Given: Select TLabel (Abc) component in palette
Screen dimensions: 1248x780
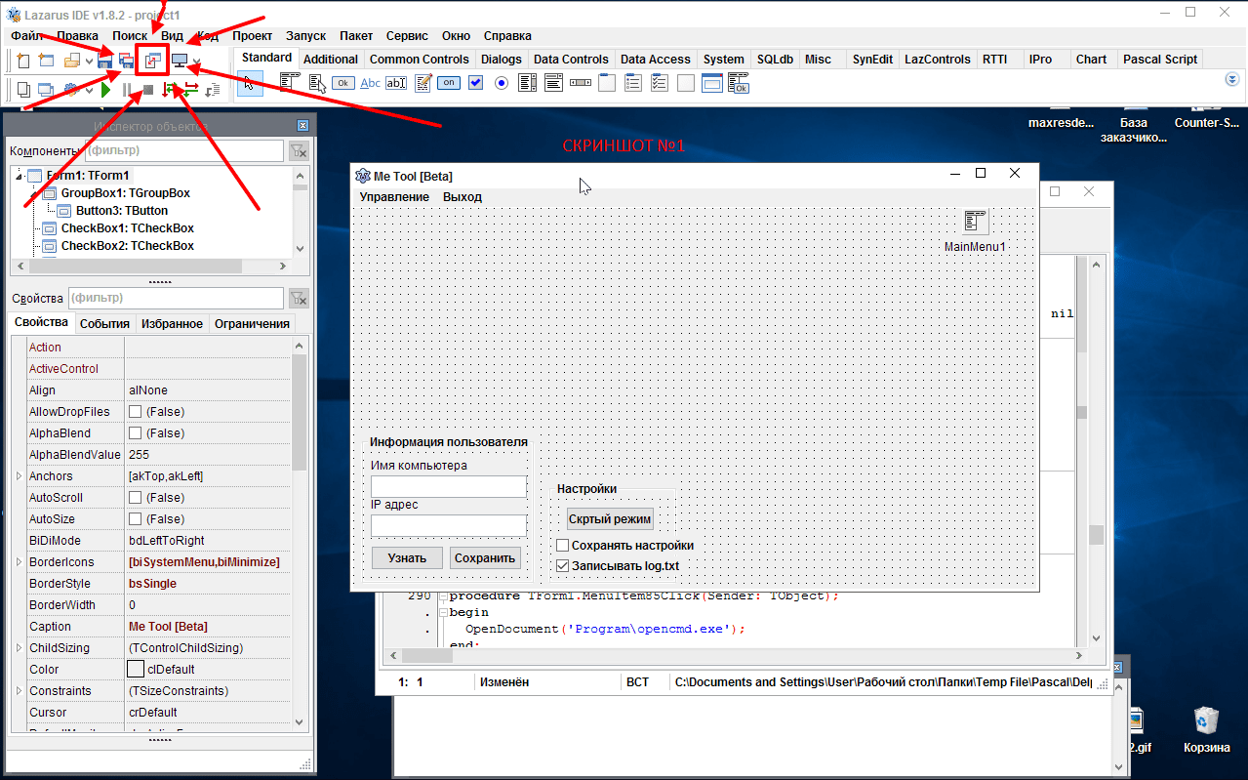Looking at the screenshot, I should coord(370,83).
